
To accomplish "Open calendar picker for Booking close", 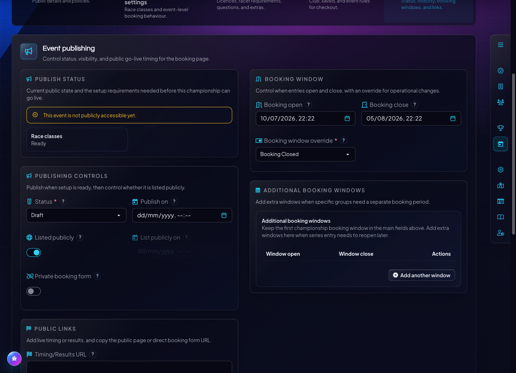I will coord(453,118).
